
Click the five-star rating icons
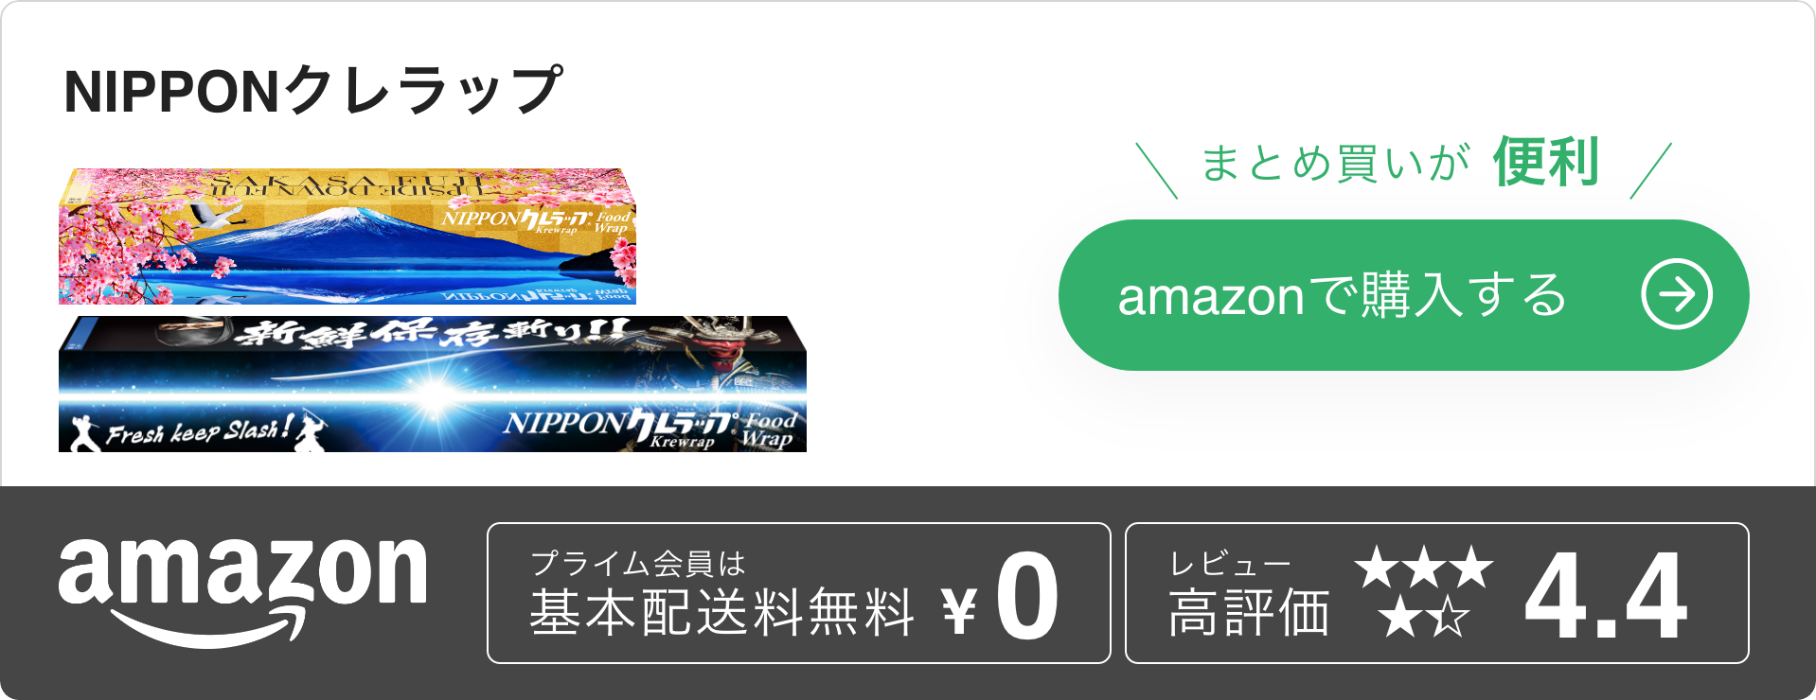pos(1423,593)
